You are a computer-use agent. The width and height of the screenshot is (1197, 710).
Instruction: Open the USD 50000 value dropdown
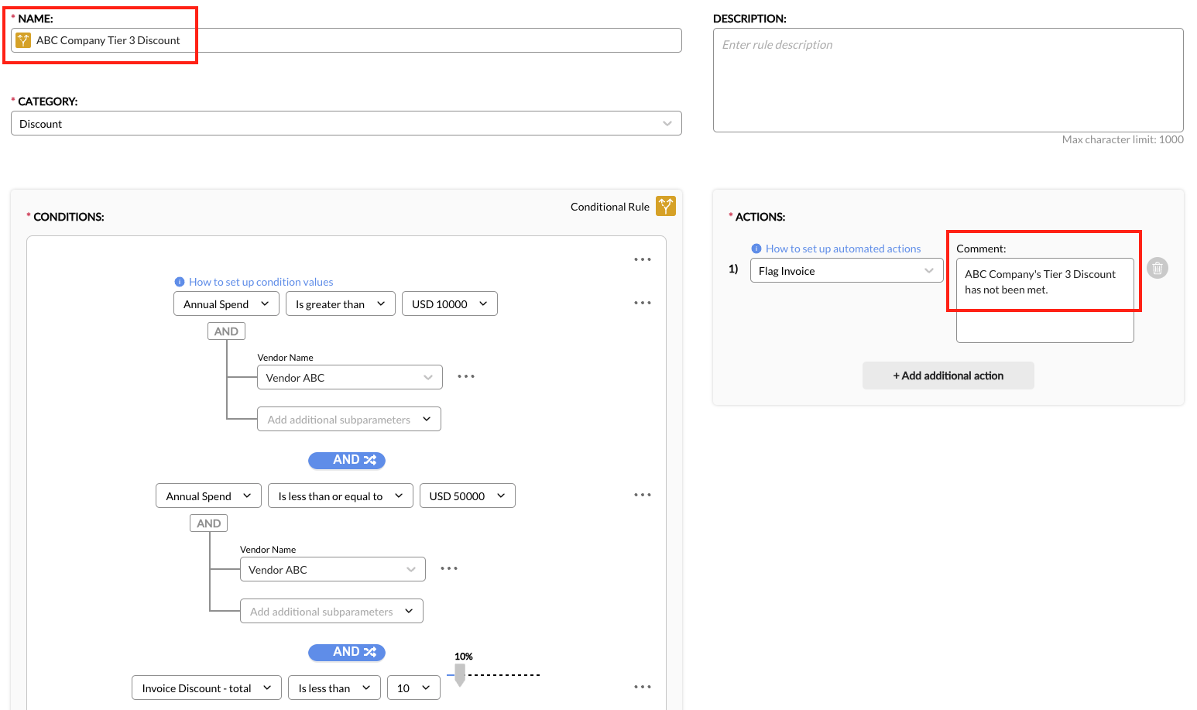pyautogui.click(x=467, y=496)
